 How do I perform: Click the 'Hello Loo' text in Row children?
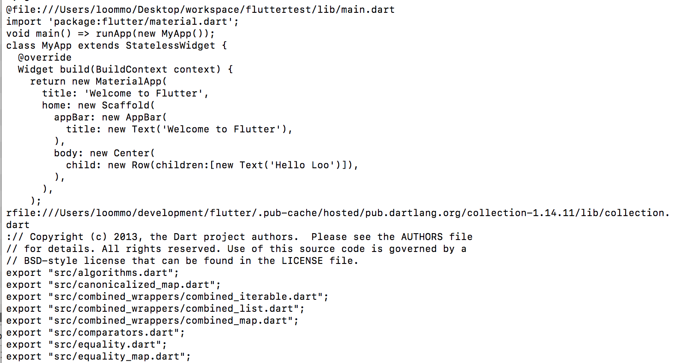pyautogui.click(x=302, y=165)
